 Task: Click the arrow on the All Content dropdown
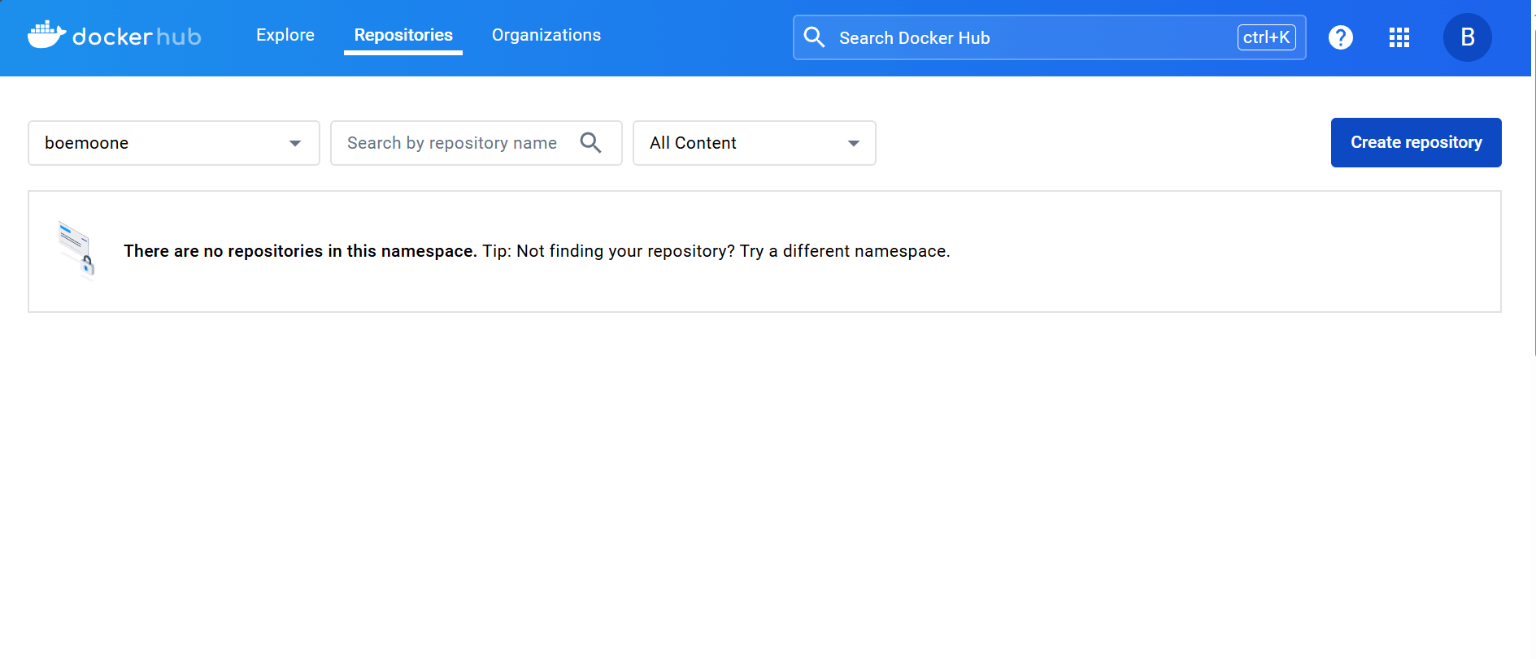click(x=853, y=144)
